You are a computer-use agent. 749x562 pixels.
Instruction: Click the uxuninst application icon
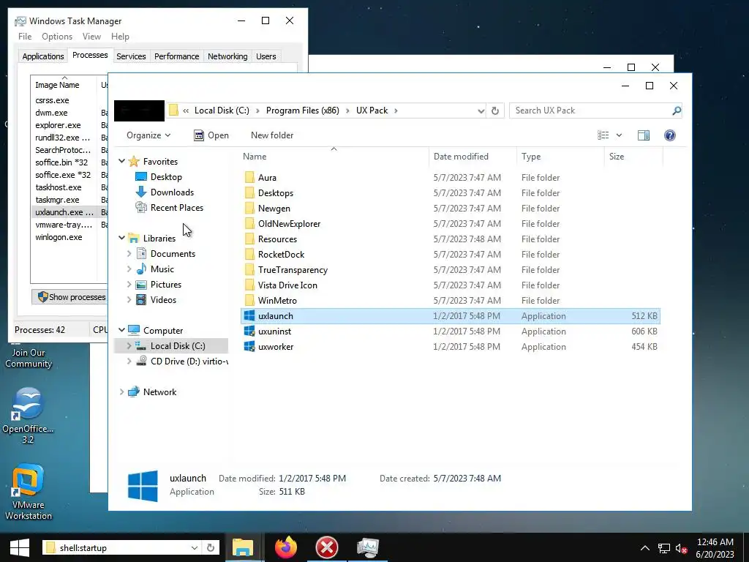point(249,331)
